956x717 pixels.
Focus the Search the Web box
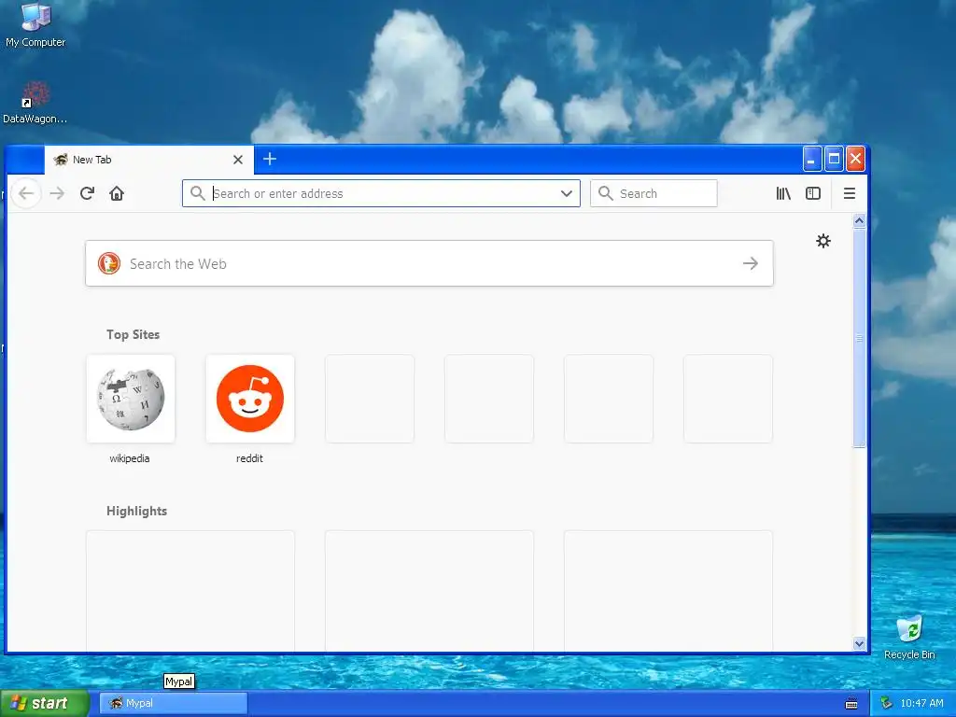point(429,263)
